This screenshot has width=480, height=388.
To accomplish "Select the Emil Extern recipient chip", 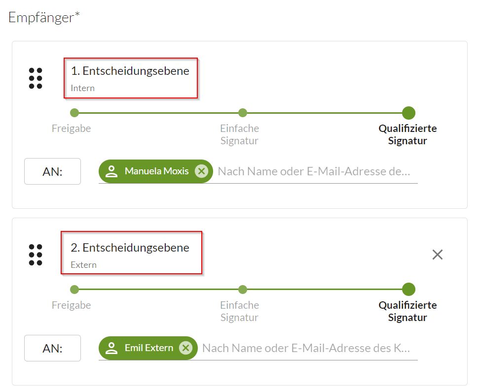I will [x=148, y=348].
